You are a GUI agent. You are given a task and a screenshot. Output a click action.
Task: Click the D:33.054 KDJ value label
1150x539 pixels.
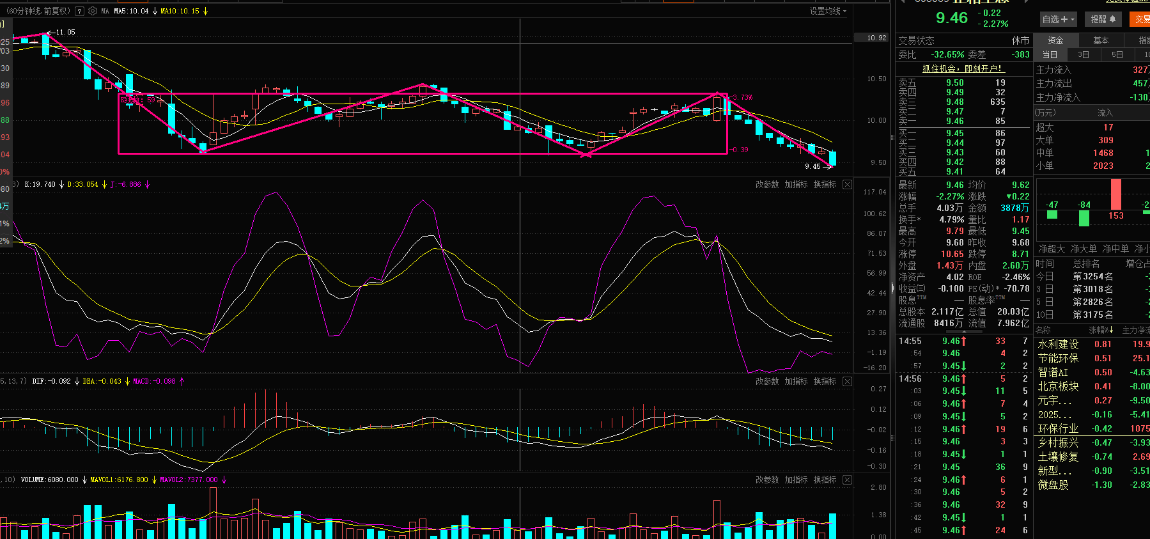click(82, 184)
